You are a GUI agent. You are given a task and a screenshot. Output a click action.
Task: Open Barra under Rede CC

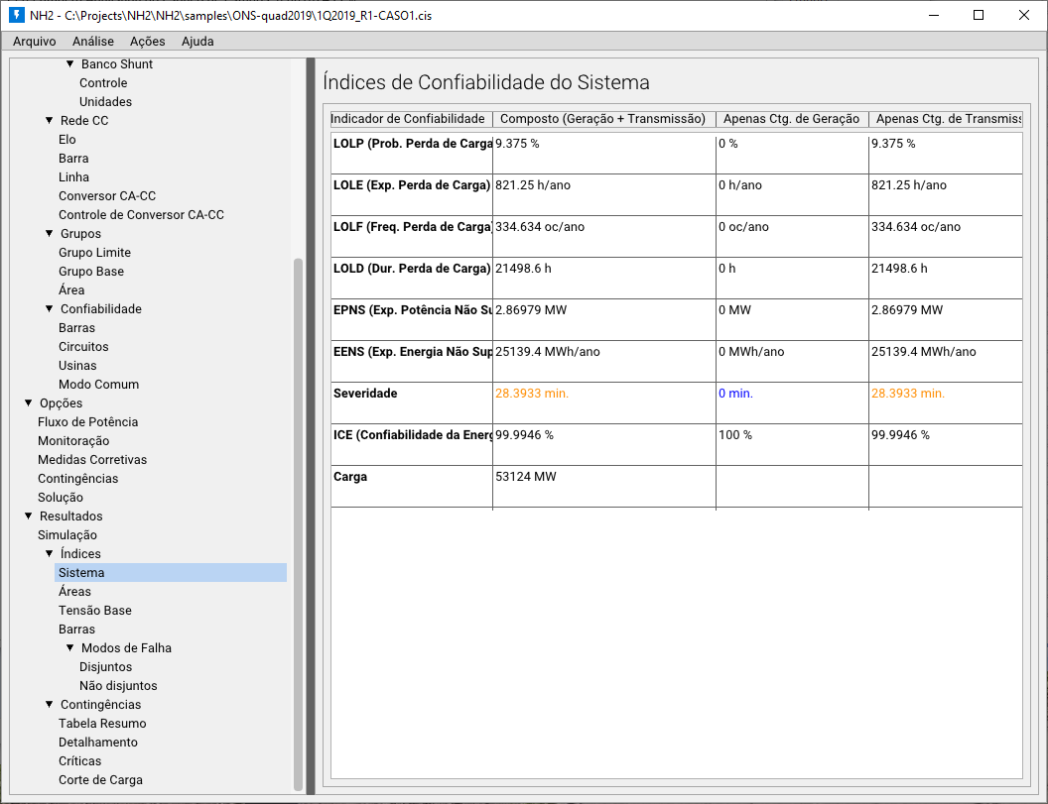(x=73, y=159)
